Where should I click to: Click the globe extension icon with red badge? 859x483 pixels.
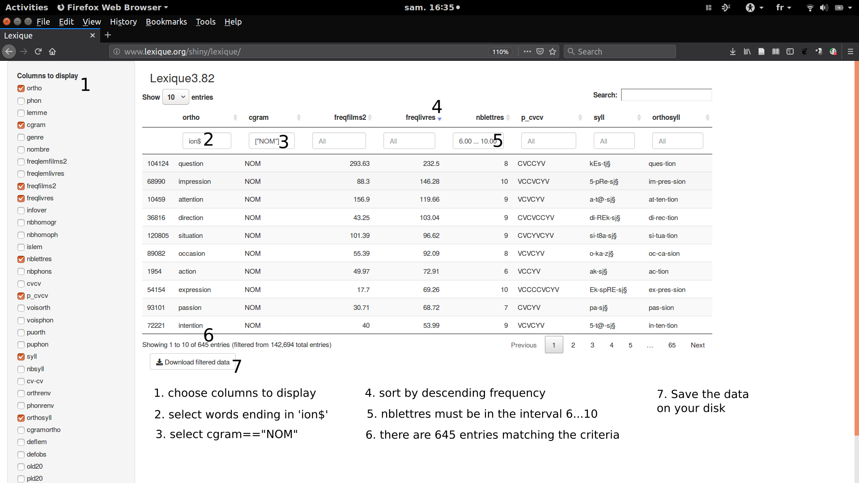pyautogui.click(x=833, y=51)
